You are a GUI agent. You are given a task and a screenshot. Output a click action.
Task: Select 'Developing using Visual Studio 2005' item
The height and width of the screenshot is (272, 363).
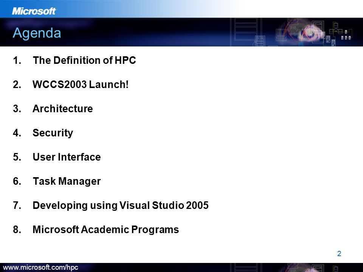point(121,206)
